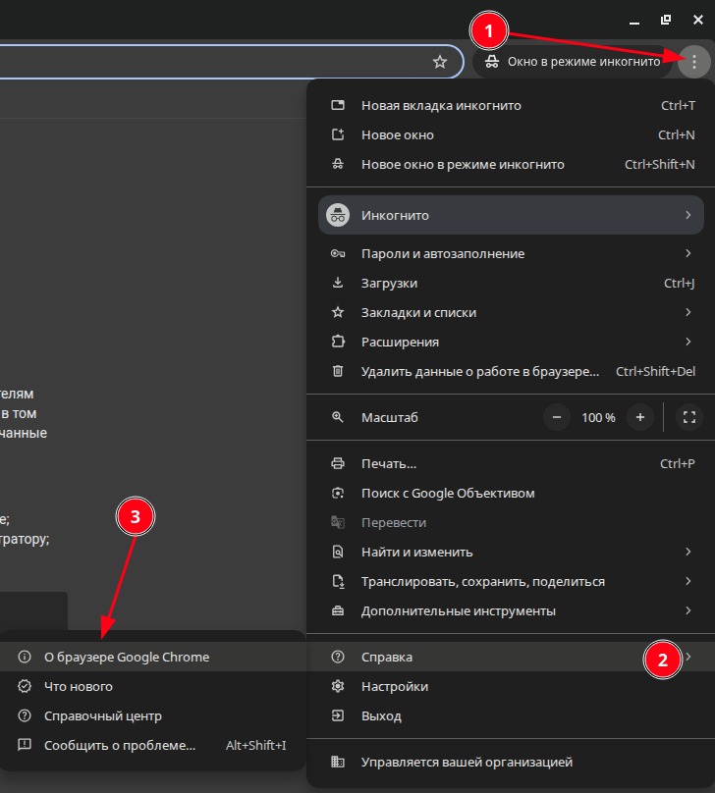This screenshot has width=715, height=793.
Task: Expand the Инкогнито profile submenu
Action: coord(511,215)
